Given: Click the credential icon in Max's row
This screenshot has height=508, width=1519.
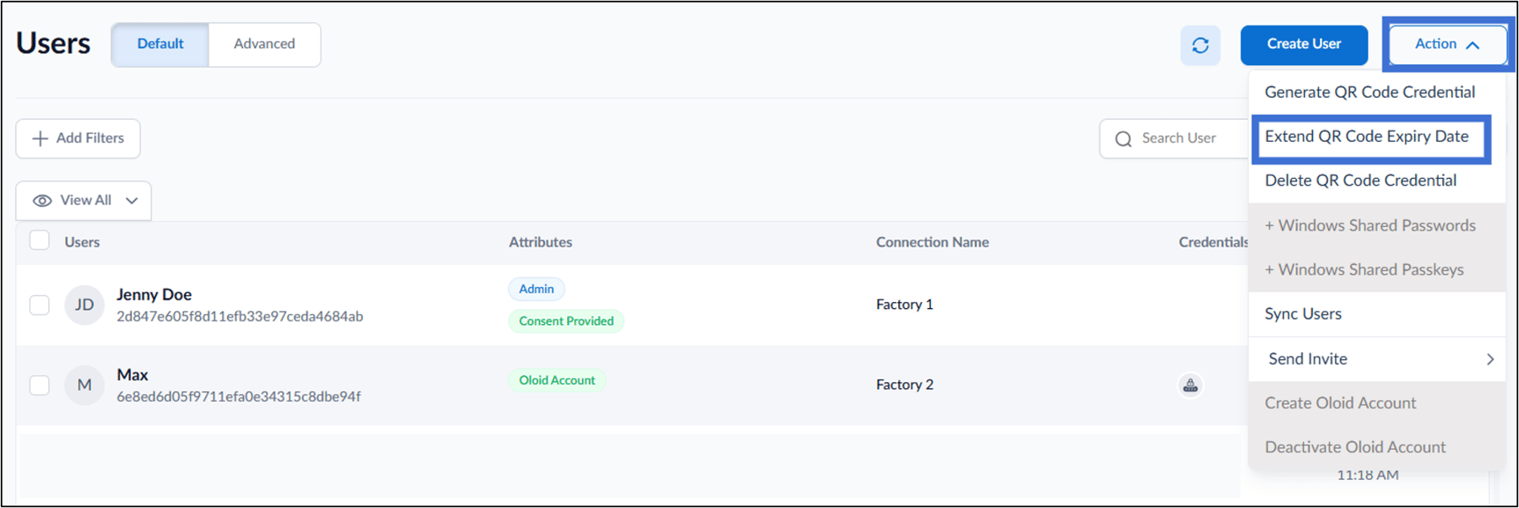Looking at the screenshot, I should coord(1191,385).
